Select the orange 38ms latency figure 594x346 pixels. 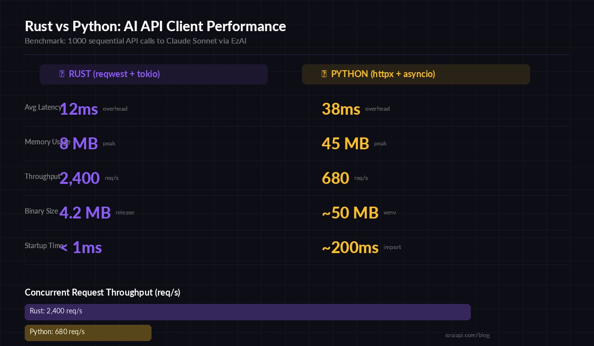[341, 110]
